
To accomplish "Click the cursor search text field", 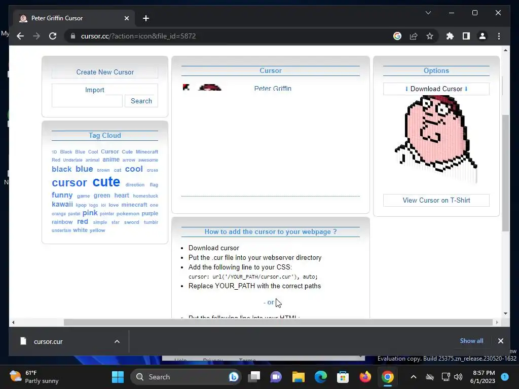I will coord(87,101).
